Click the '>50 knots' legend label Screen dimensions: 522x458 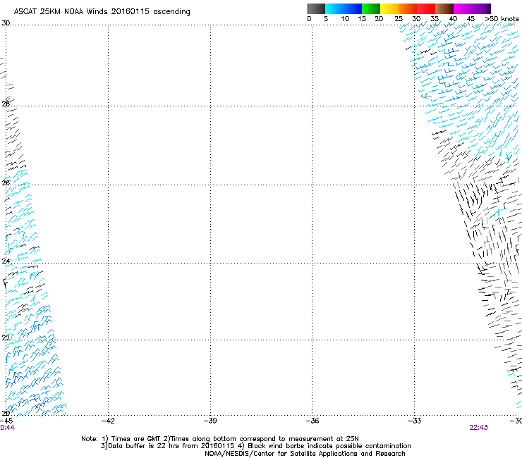(x=502, y=19)
